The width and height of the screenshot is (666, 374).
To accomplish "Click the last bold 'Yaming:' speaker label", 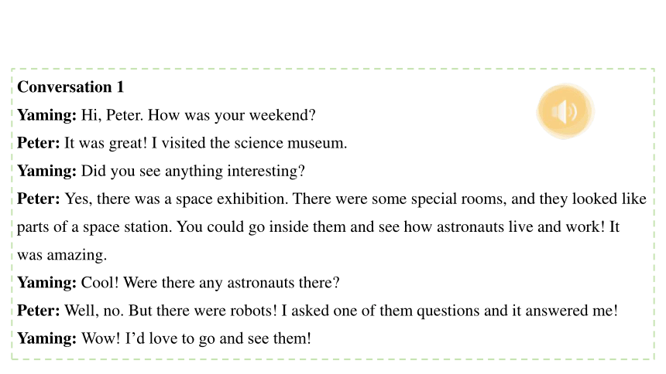I will click(x=46, y=338).
